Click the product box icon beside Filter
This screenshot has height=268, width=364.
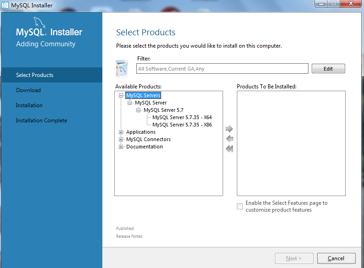pos(122,69)
